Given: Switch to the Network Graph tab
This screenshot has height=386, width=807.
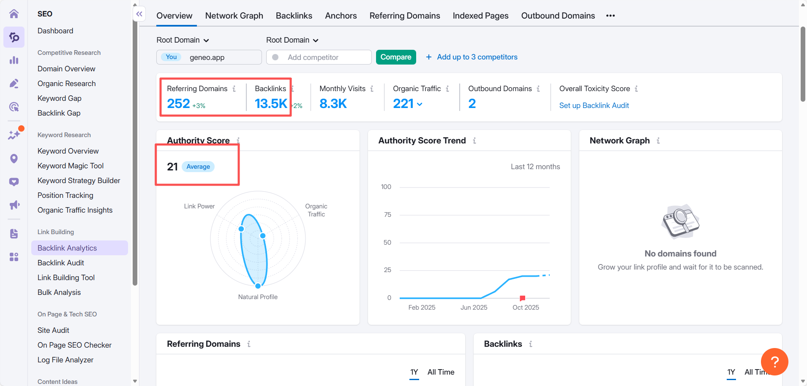Looking at the screenshot, I should [234, 16].
